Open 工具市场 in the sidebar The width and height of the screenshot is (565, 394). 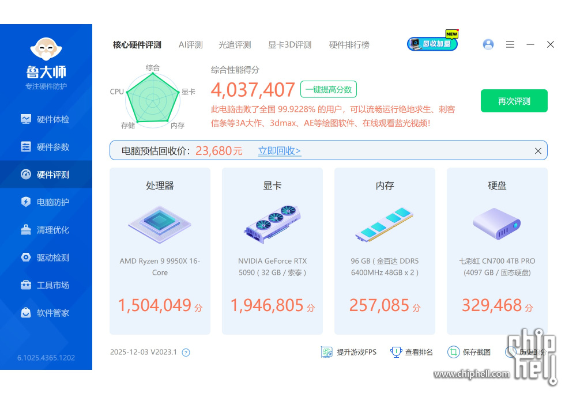pos(46,285)
